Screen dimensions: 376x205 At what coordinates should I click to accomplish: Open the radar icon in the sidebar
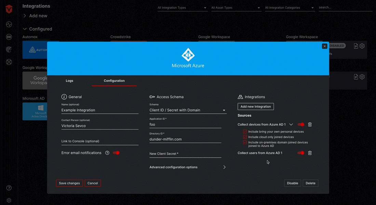(9, 49)
